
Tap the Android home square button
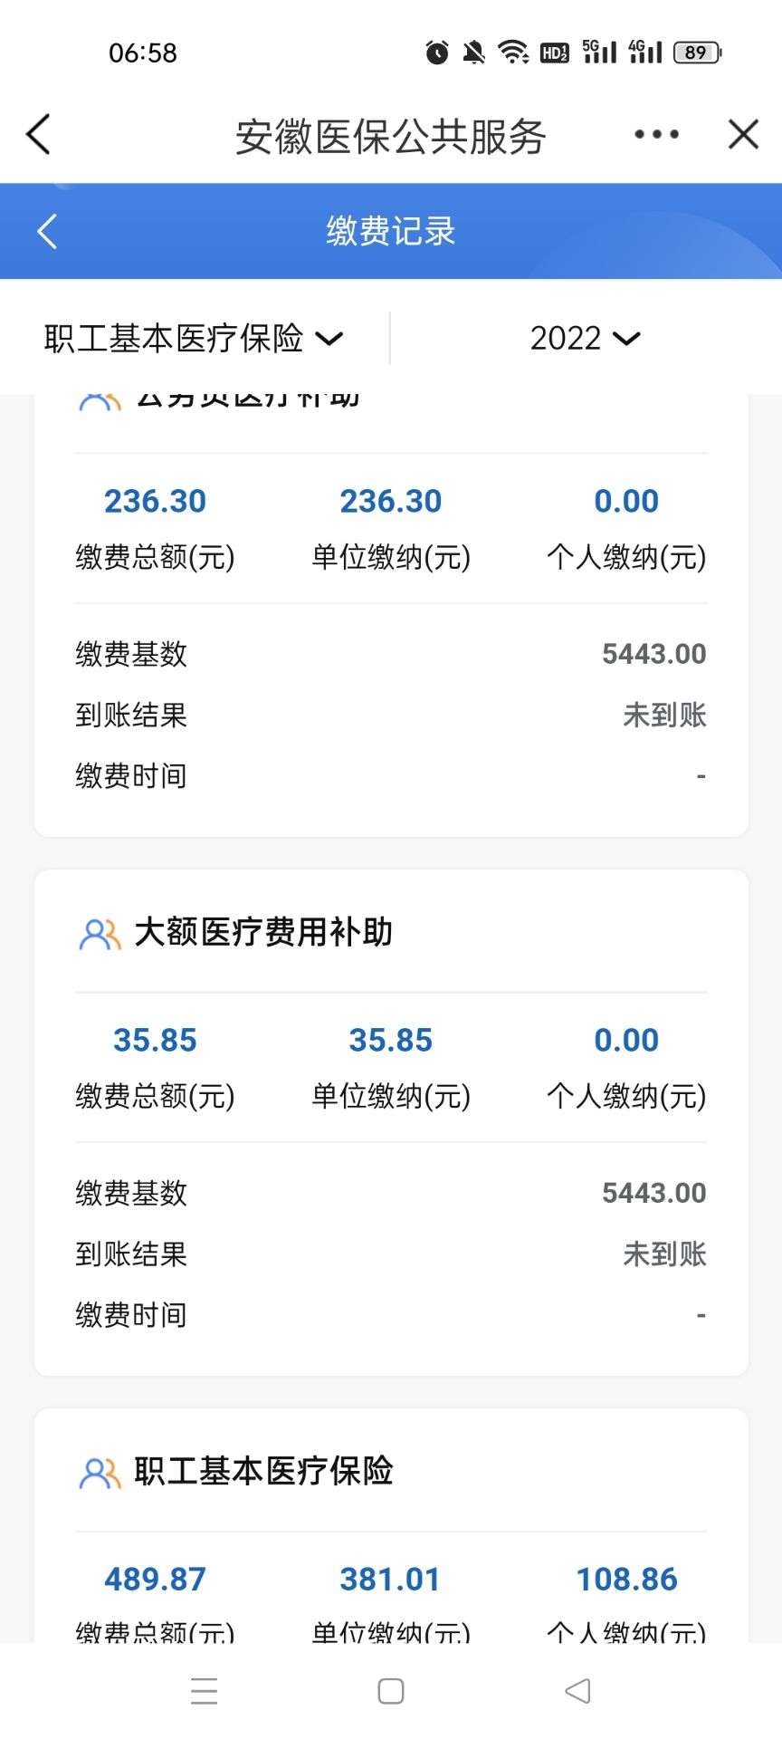(x=391, y=1691)
